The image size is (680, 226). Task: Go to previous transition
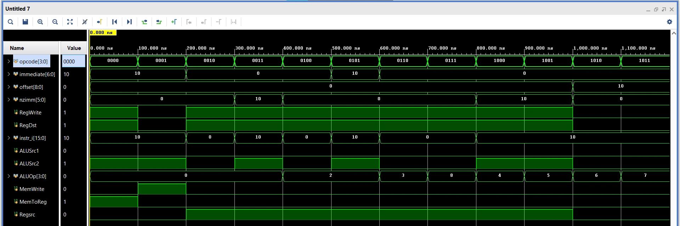coord(144,22)
